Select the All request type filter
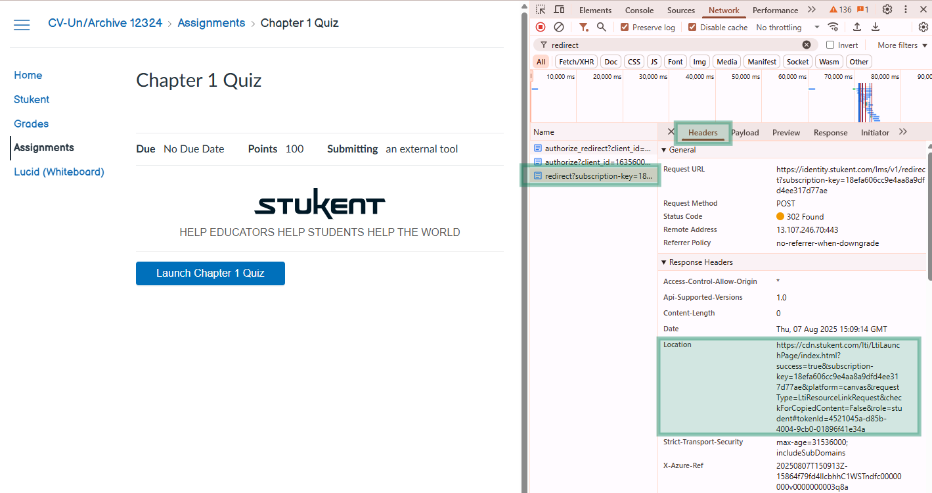 tap(541, 62)
